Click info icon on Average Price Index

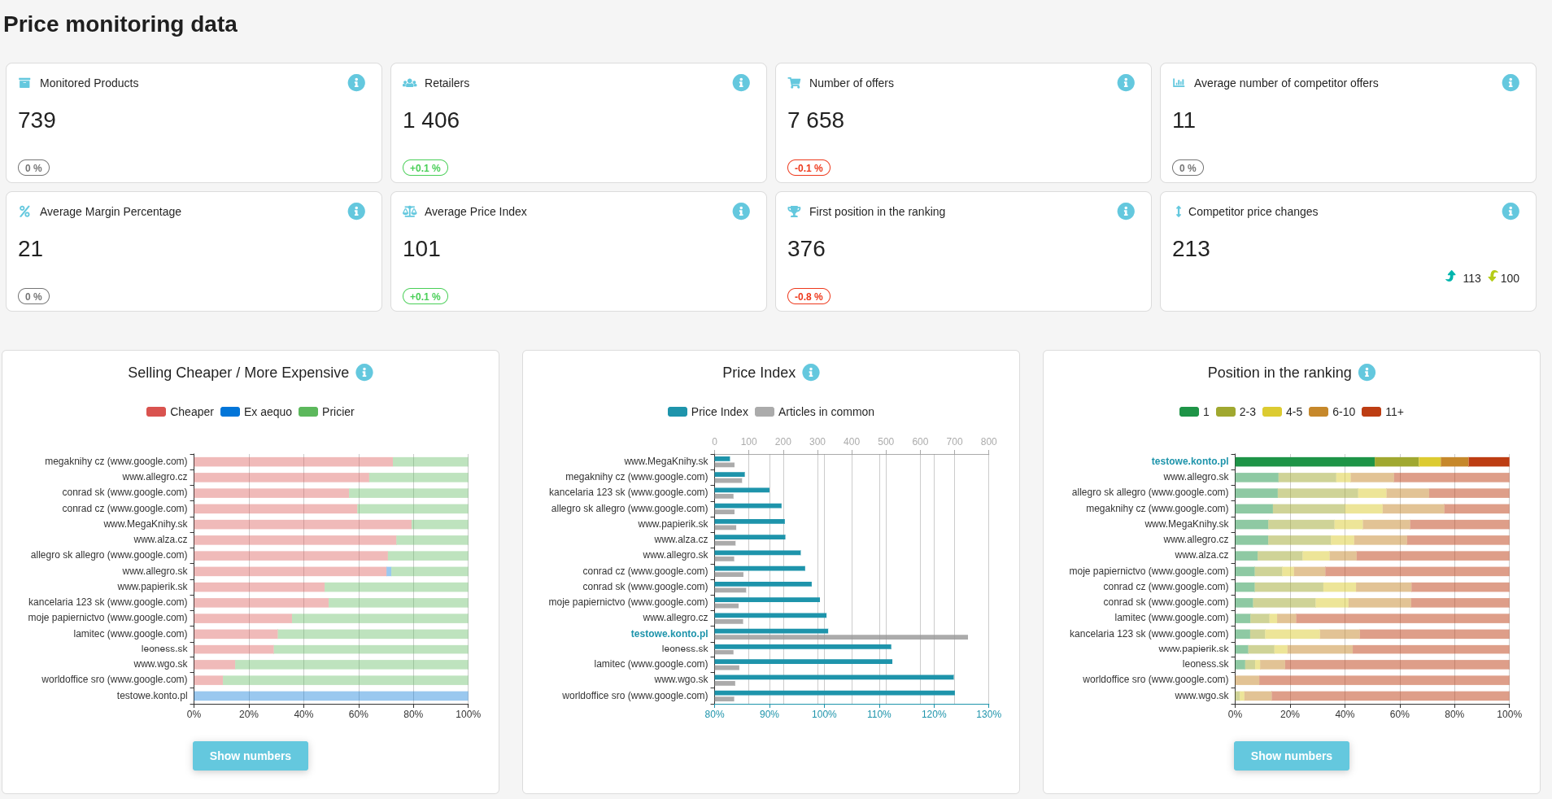click(x=741, y=211)
